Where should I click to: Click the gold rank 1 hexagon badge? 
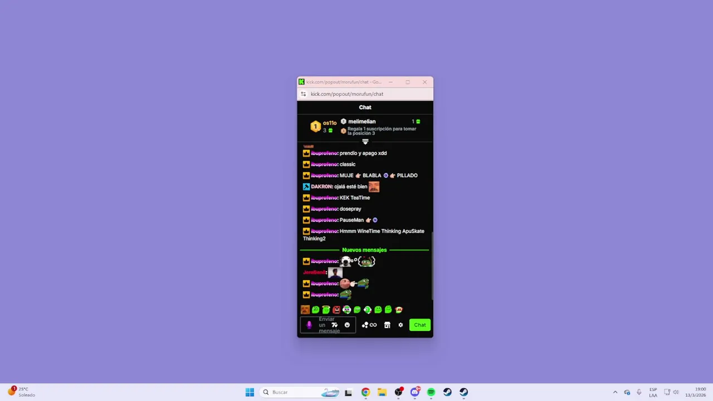(x=315, y=126)
